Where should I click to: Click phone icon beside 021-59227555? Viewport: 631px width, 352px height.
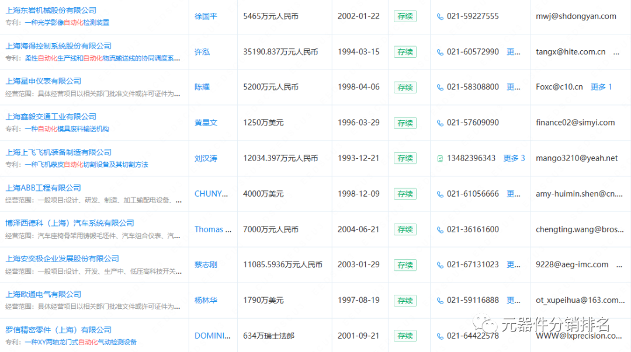441,16
